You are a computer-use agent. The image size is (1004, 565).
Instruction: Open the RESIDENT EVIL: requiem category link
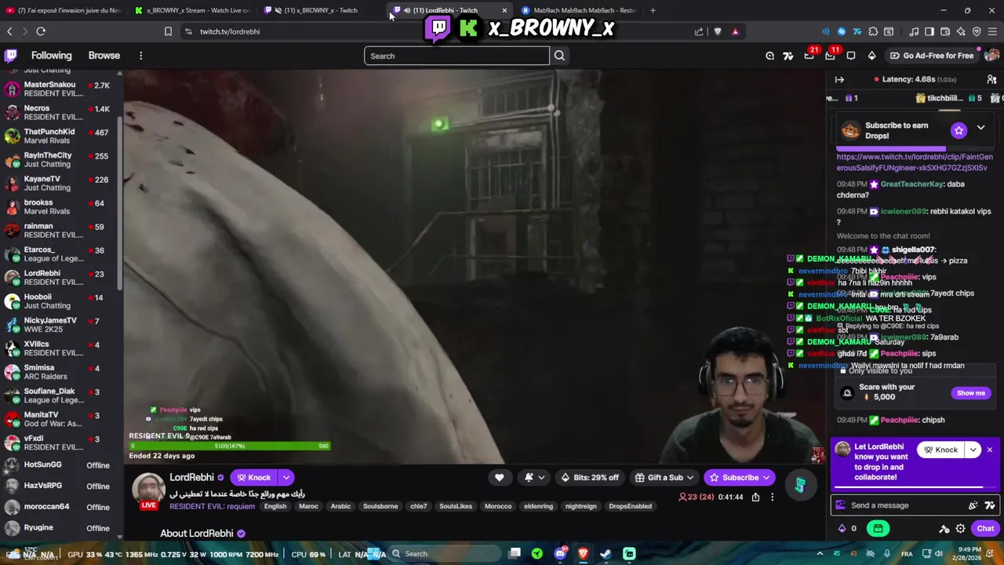[x=213, y=506]
